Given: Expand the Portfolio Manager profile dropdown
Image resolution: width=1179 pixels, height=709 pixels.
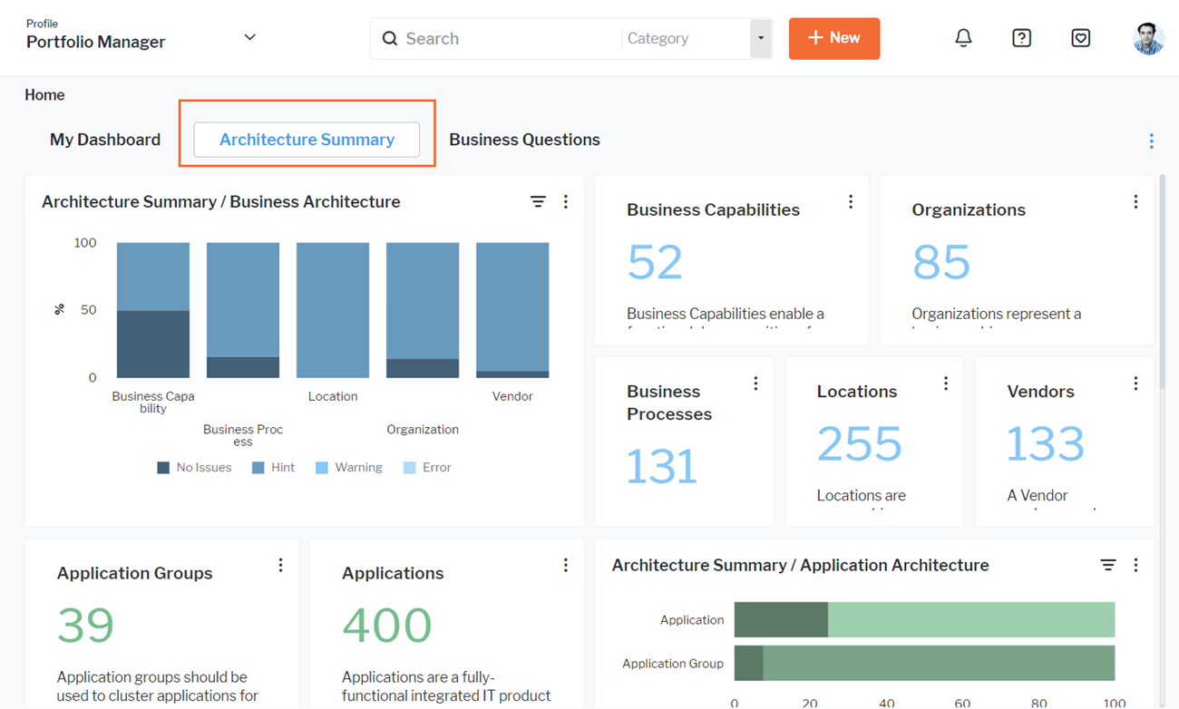Looking at the screenshot, I should pos(249,38).
